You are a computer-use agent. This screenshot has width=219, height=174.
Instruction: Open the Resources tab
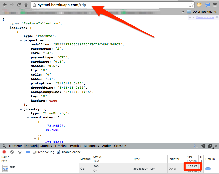(x=91, y=146)
